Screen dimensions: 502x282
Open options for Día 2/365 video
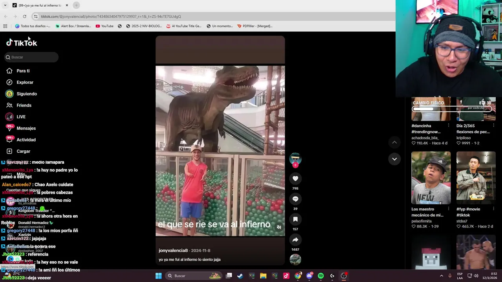(x=493, y=126)
